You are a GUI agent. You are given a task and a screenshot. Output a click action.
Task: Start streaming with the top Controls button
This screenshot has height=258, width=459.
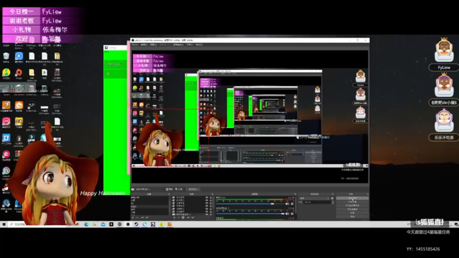click(352, 198)
